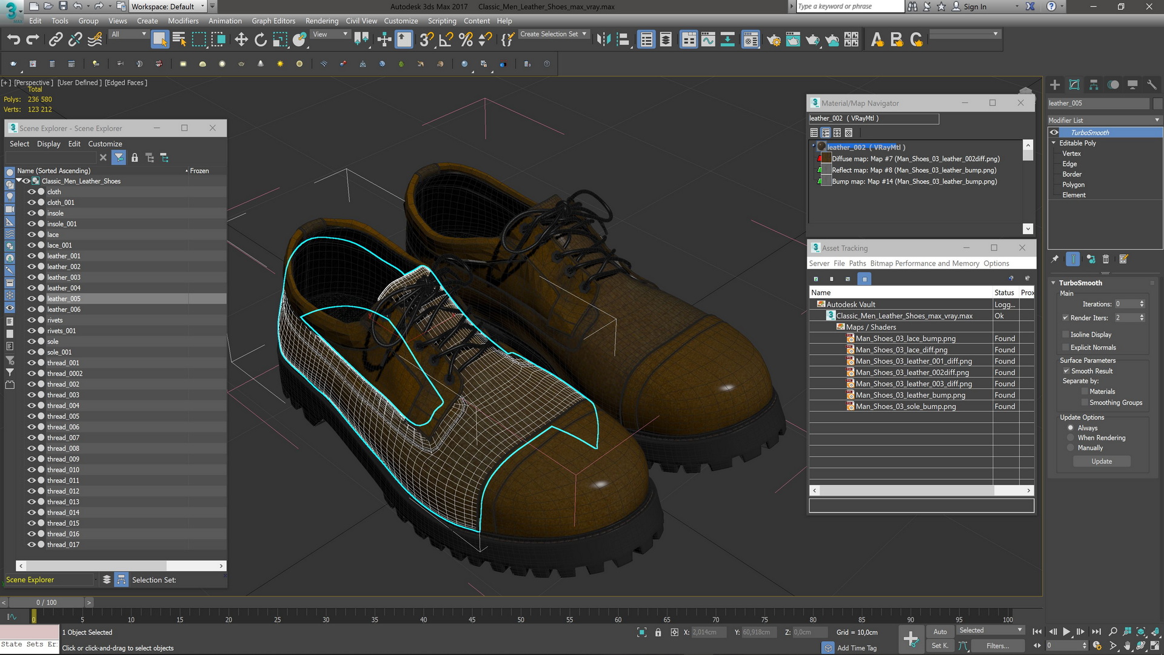
Task: Toggle TurboSmooth modifier eye icon
Action: (1054, 132)
